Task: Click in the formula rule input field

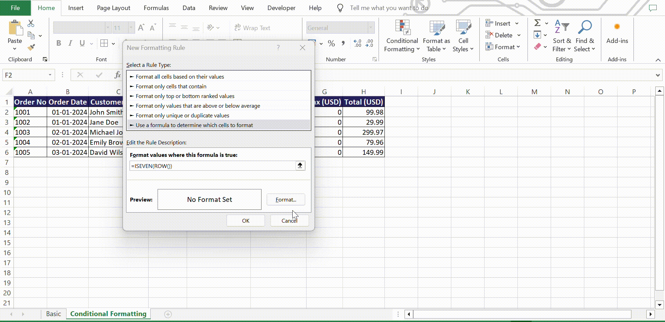Action: coord(212,166)
